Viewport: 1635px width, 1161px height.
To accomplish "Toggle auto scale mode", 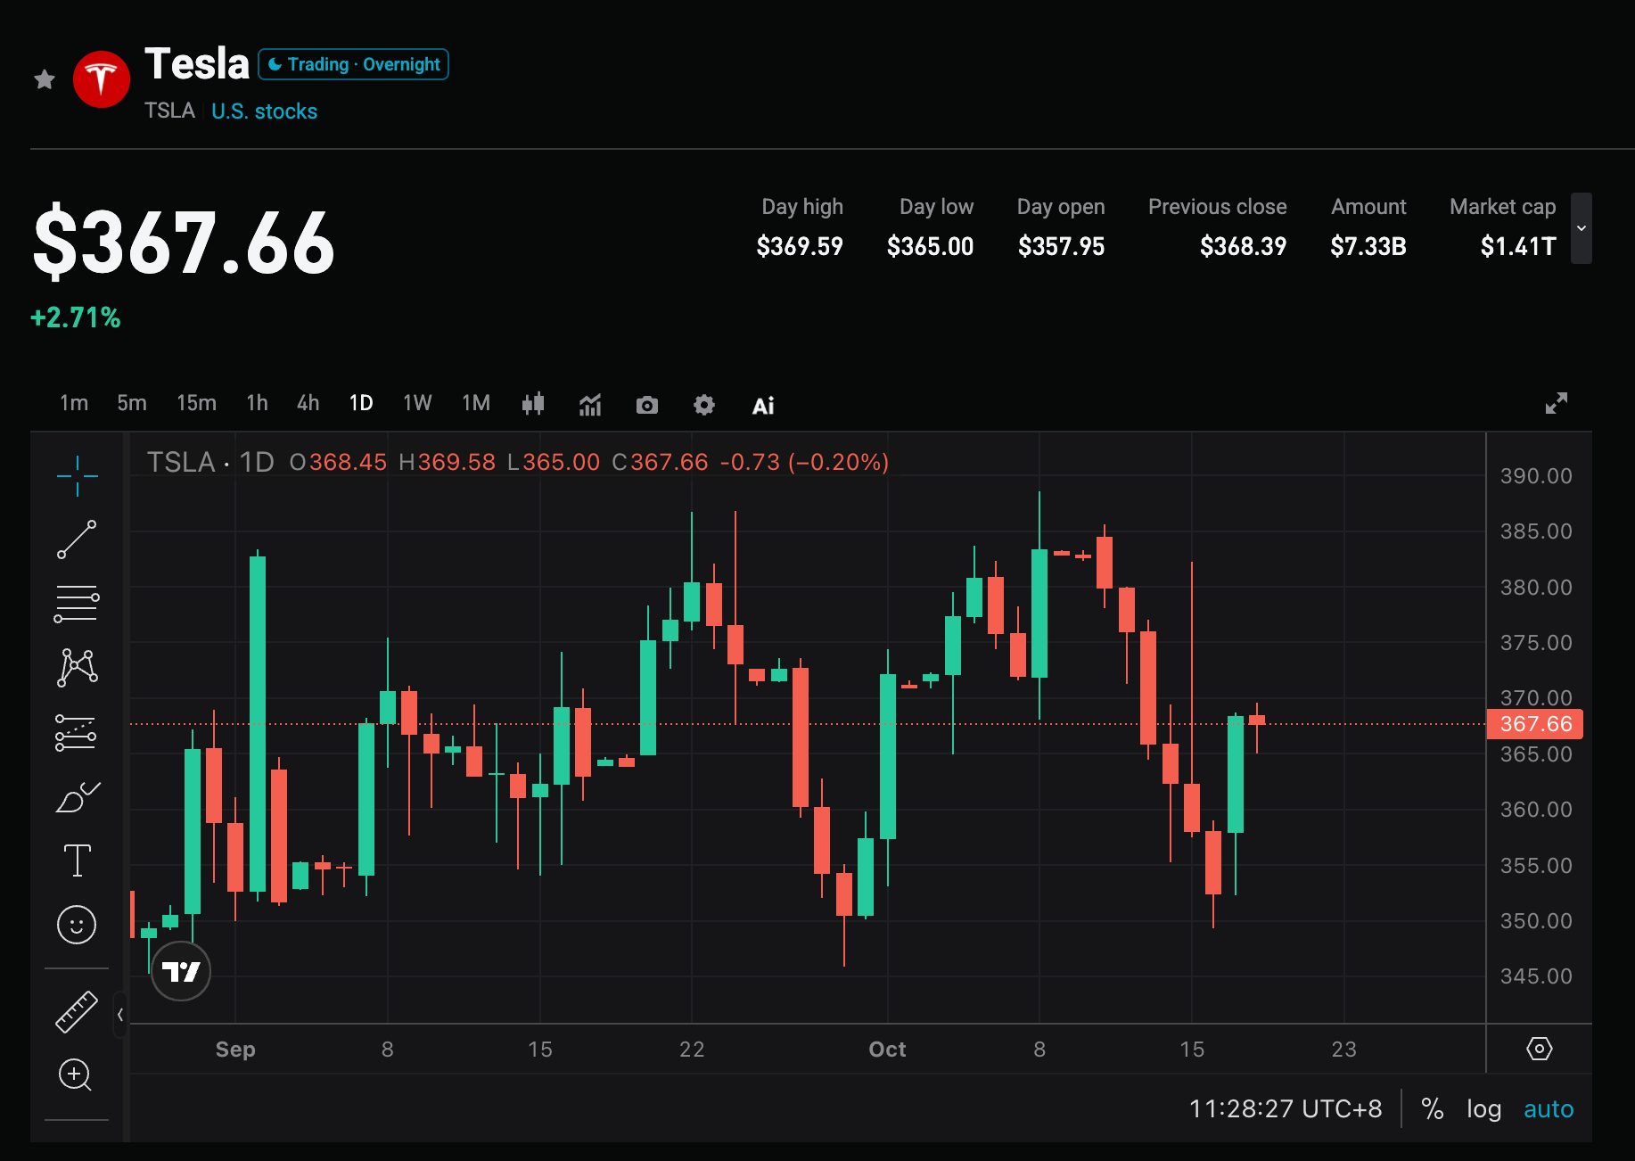I will point(1549,1109).
